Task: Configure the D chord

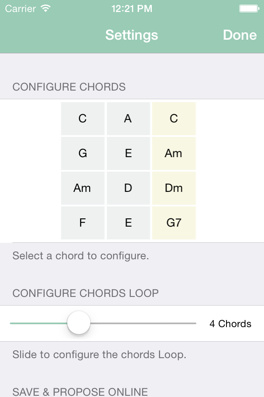Action: 128,188
